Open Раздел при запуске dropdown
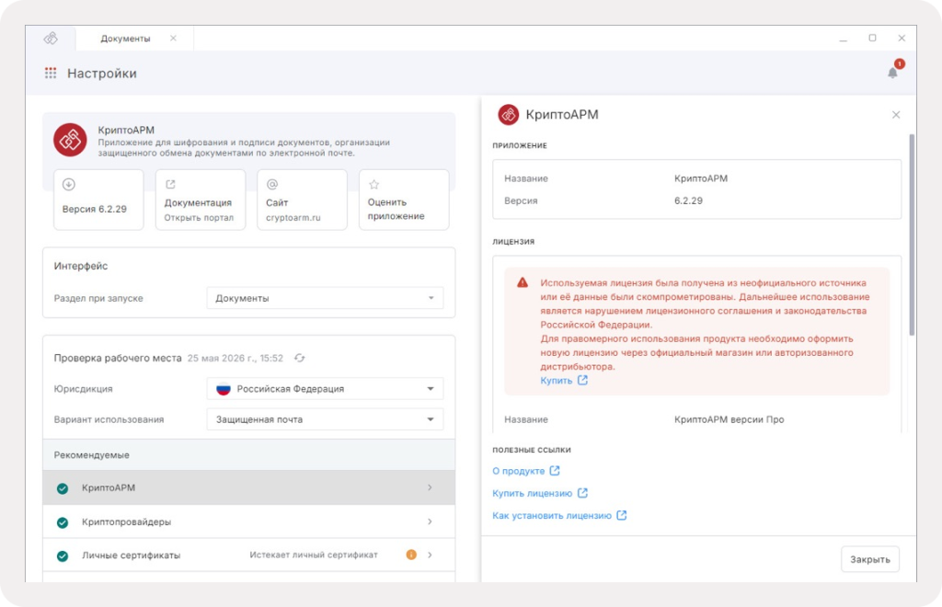942x607 pixels. pyautogui.click(x=325, y=298)
